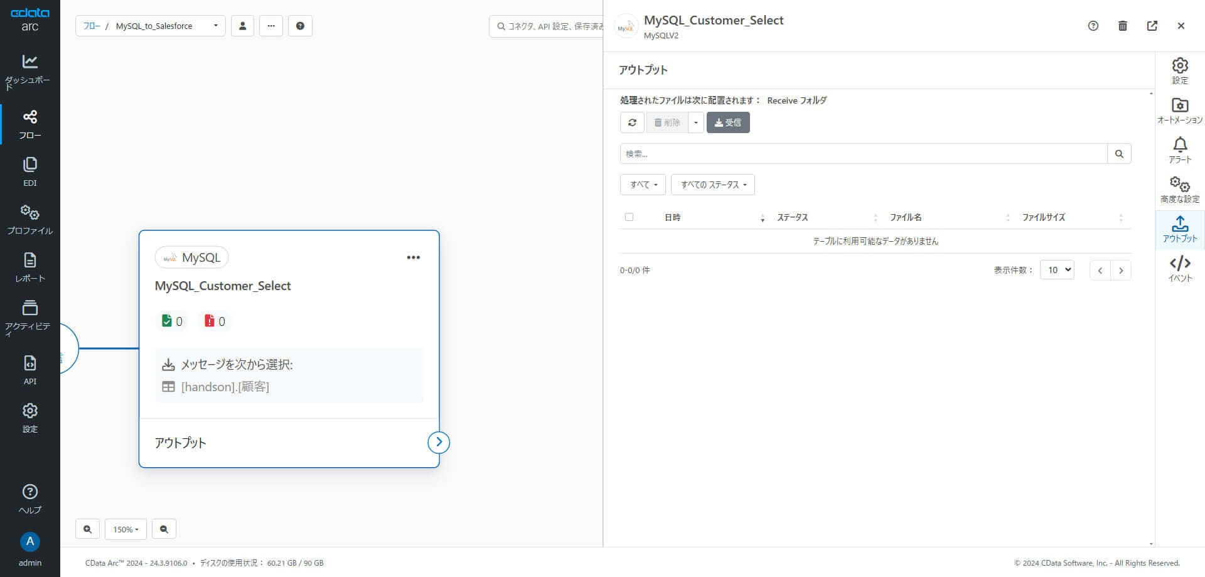Delete connector using trash icon in header

pos(1123,26)
